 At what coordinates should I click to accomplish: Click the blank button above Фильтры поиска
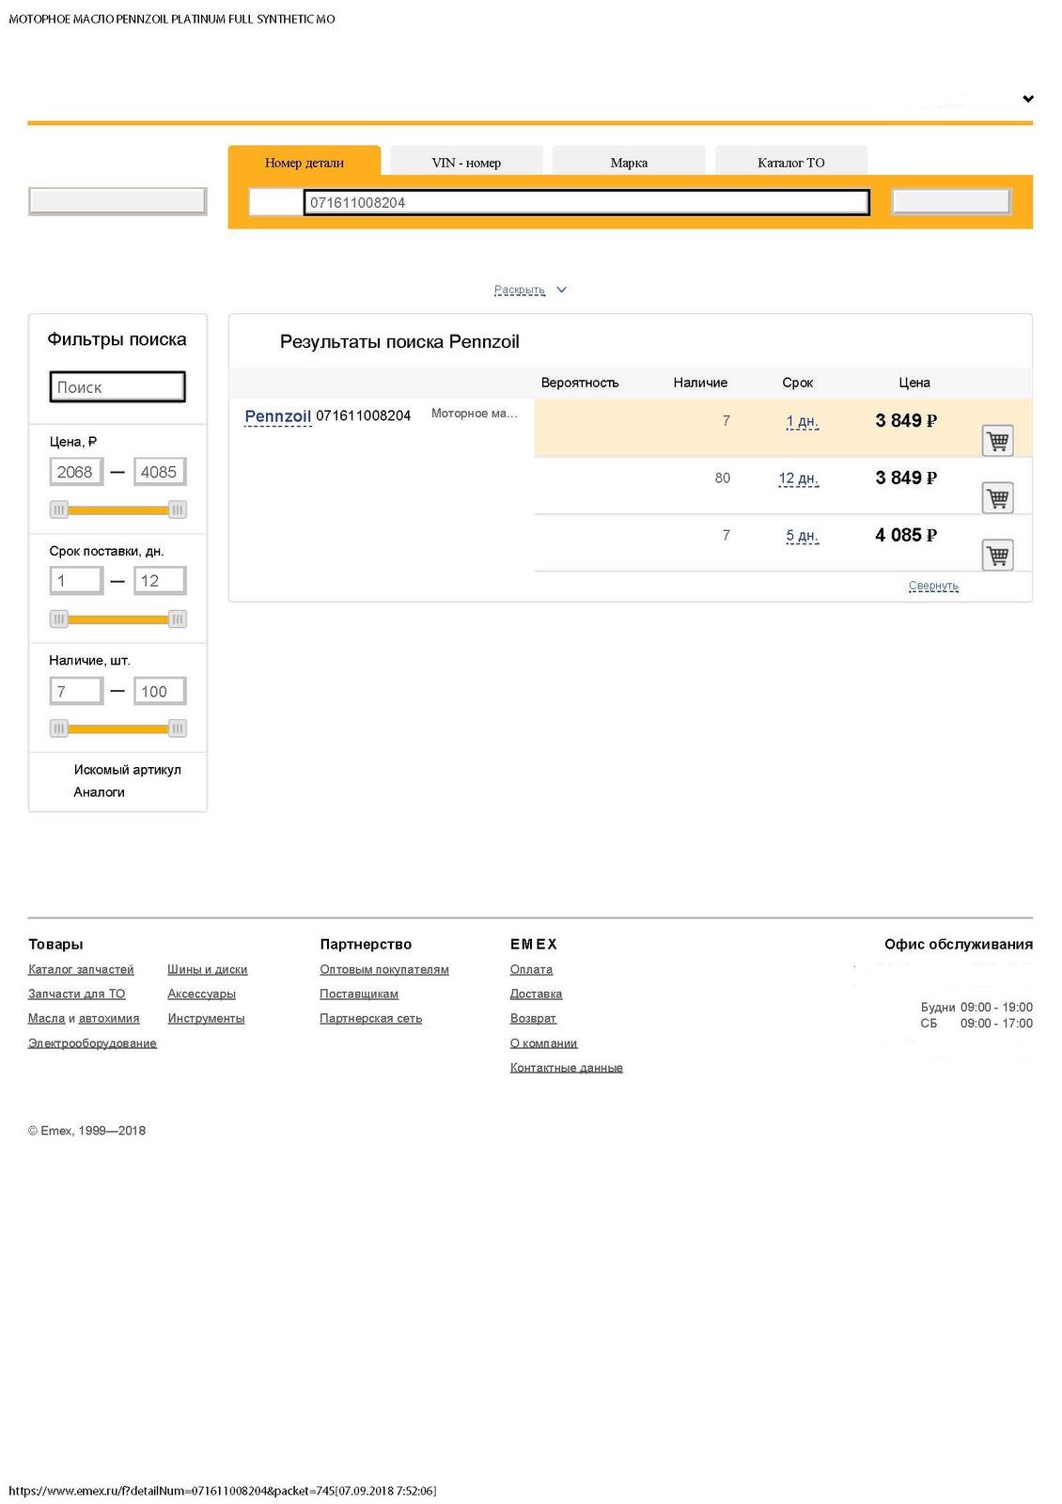[117, 201]
